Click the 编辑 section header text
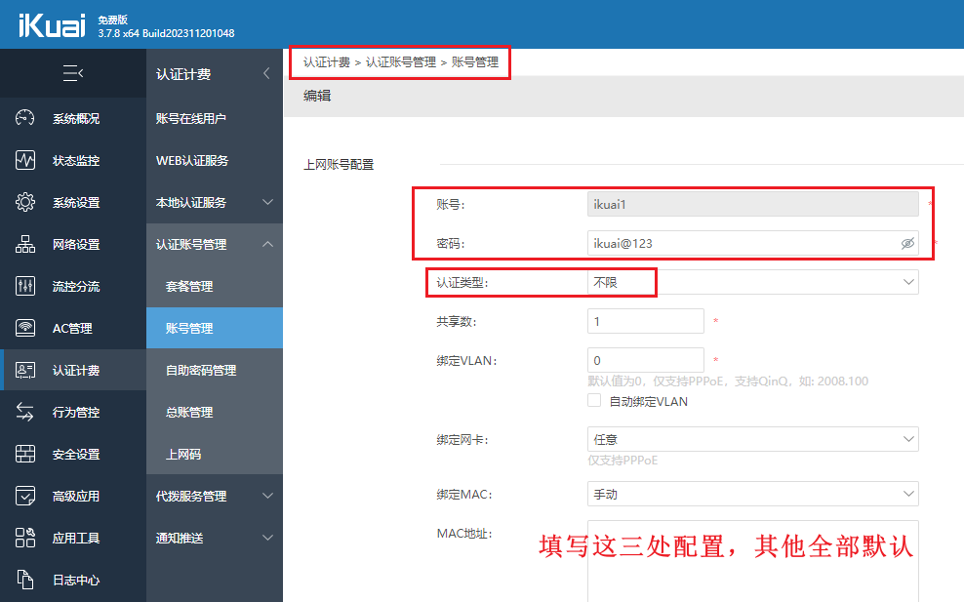This screenshot has width=964, height=602. [x=317, y=96]
